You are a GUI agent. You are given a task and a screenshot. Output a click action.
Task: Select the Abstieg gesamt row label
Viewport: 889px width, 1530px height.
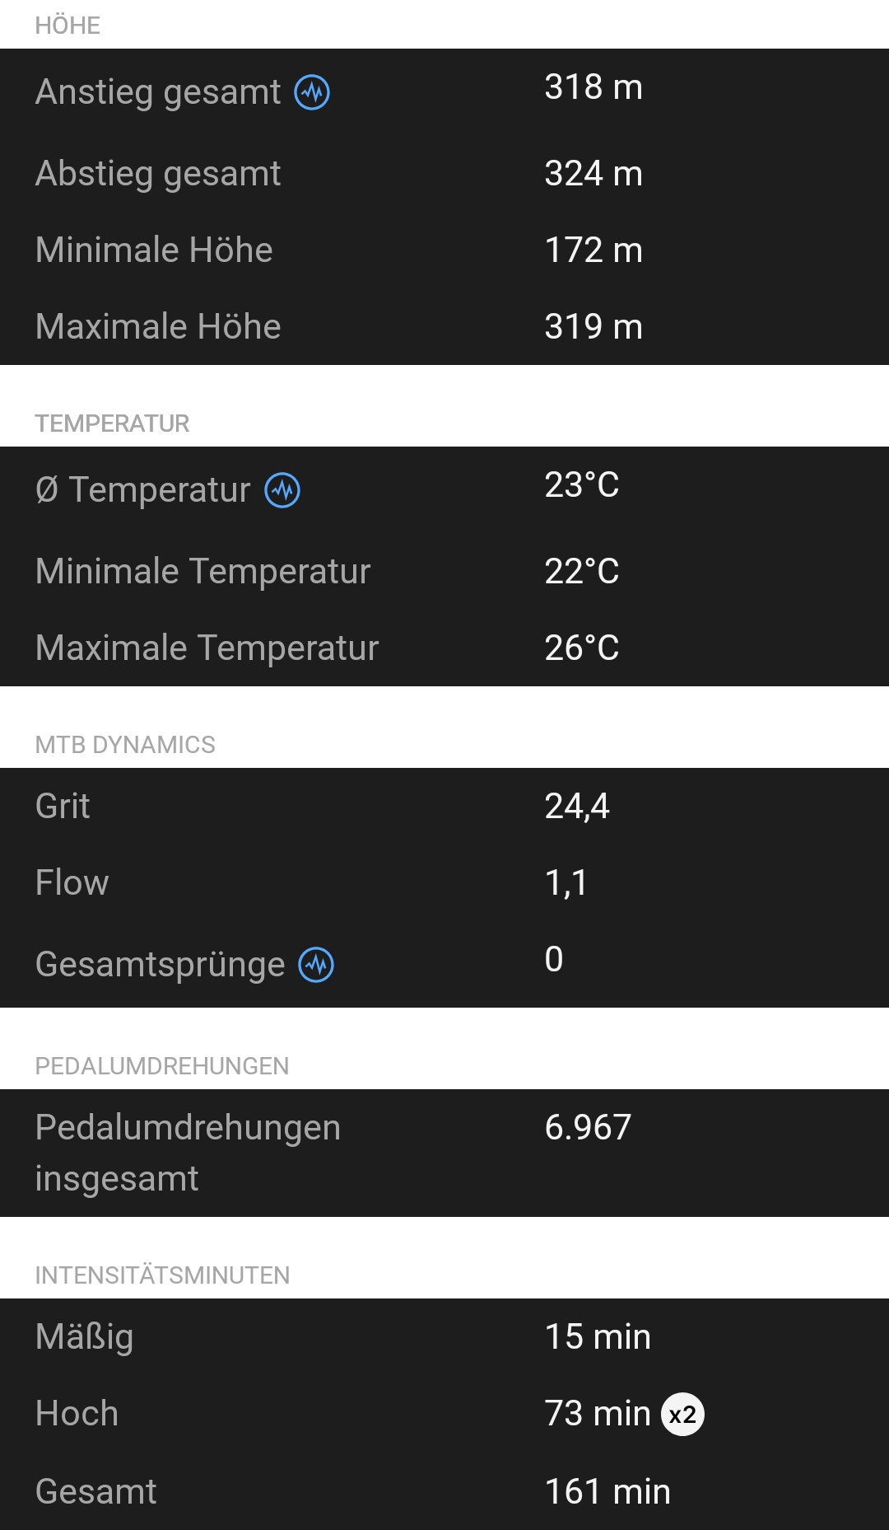pyautogui.click(x=158, y=174)
